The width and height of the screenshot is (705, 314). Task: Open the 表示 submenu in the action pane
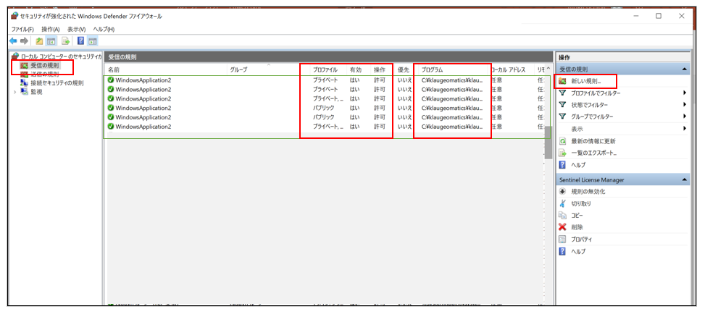click(622, 129)
